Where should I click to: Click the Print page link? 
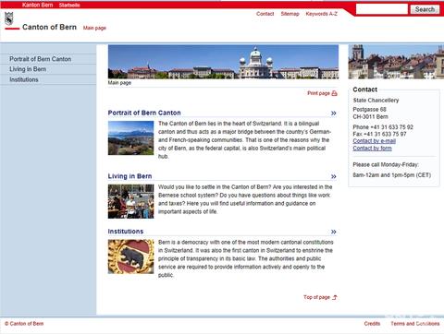tap(318, 93)
